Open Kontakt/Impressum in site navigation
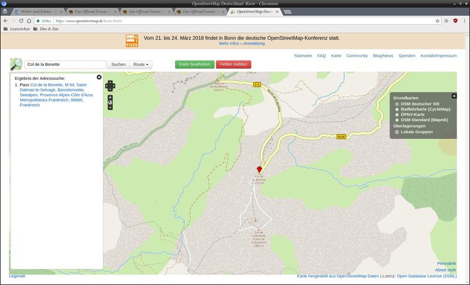This screenshot has width=470, height=285. 438,56
